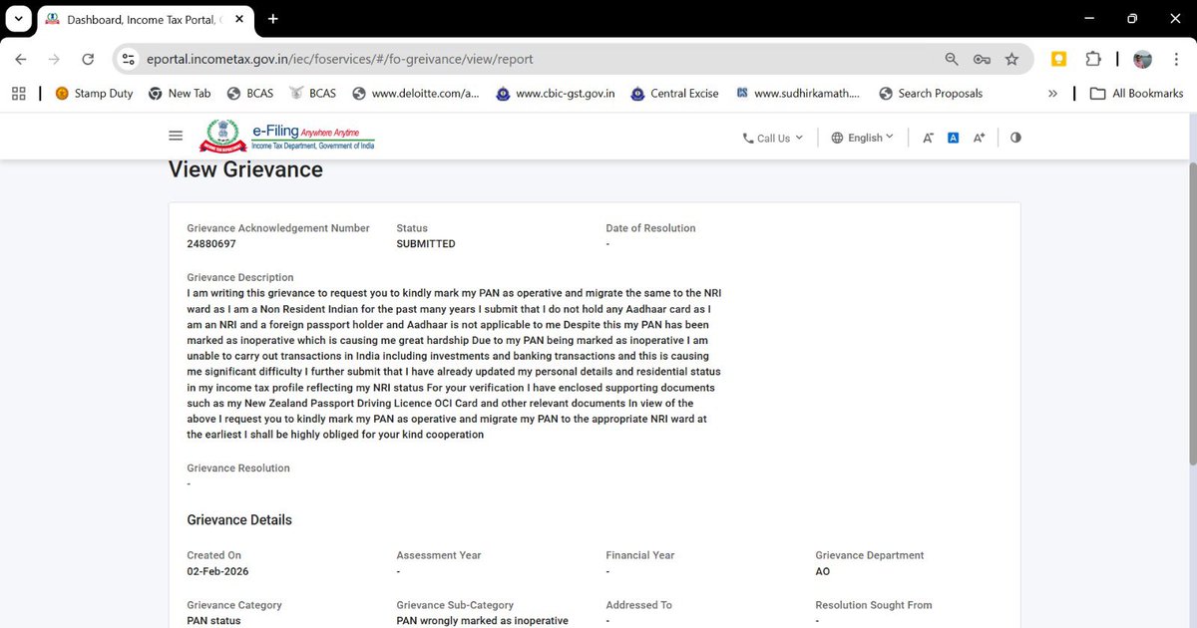The height and width of the screenshot is (628, 1197).
Task: Go back to previous page
Action: click(x=21, y=59)
